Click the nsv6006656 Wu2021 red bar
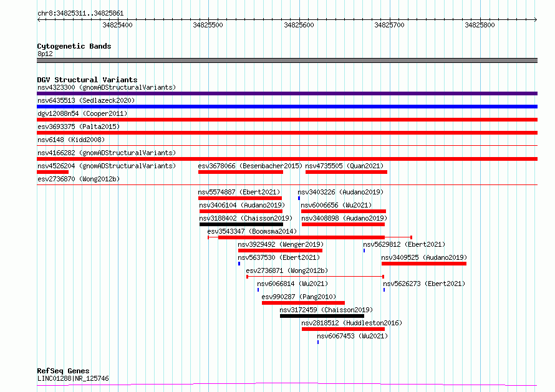The width and height of the screenshot is (555, 392). pos(344,211)
